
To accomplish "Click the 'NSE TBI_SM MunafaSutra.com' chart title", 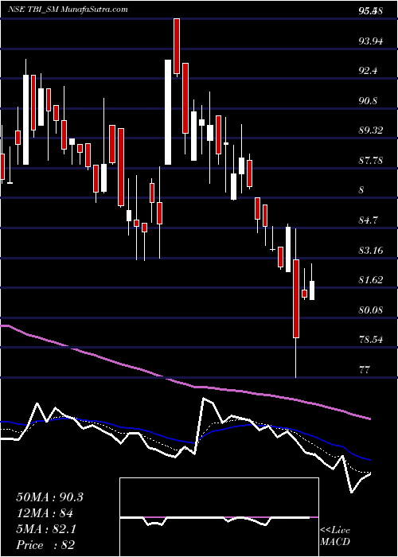I will tap(68, 10).
